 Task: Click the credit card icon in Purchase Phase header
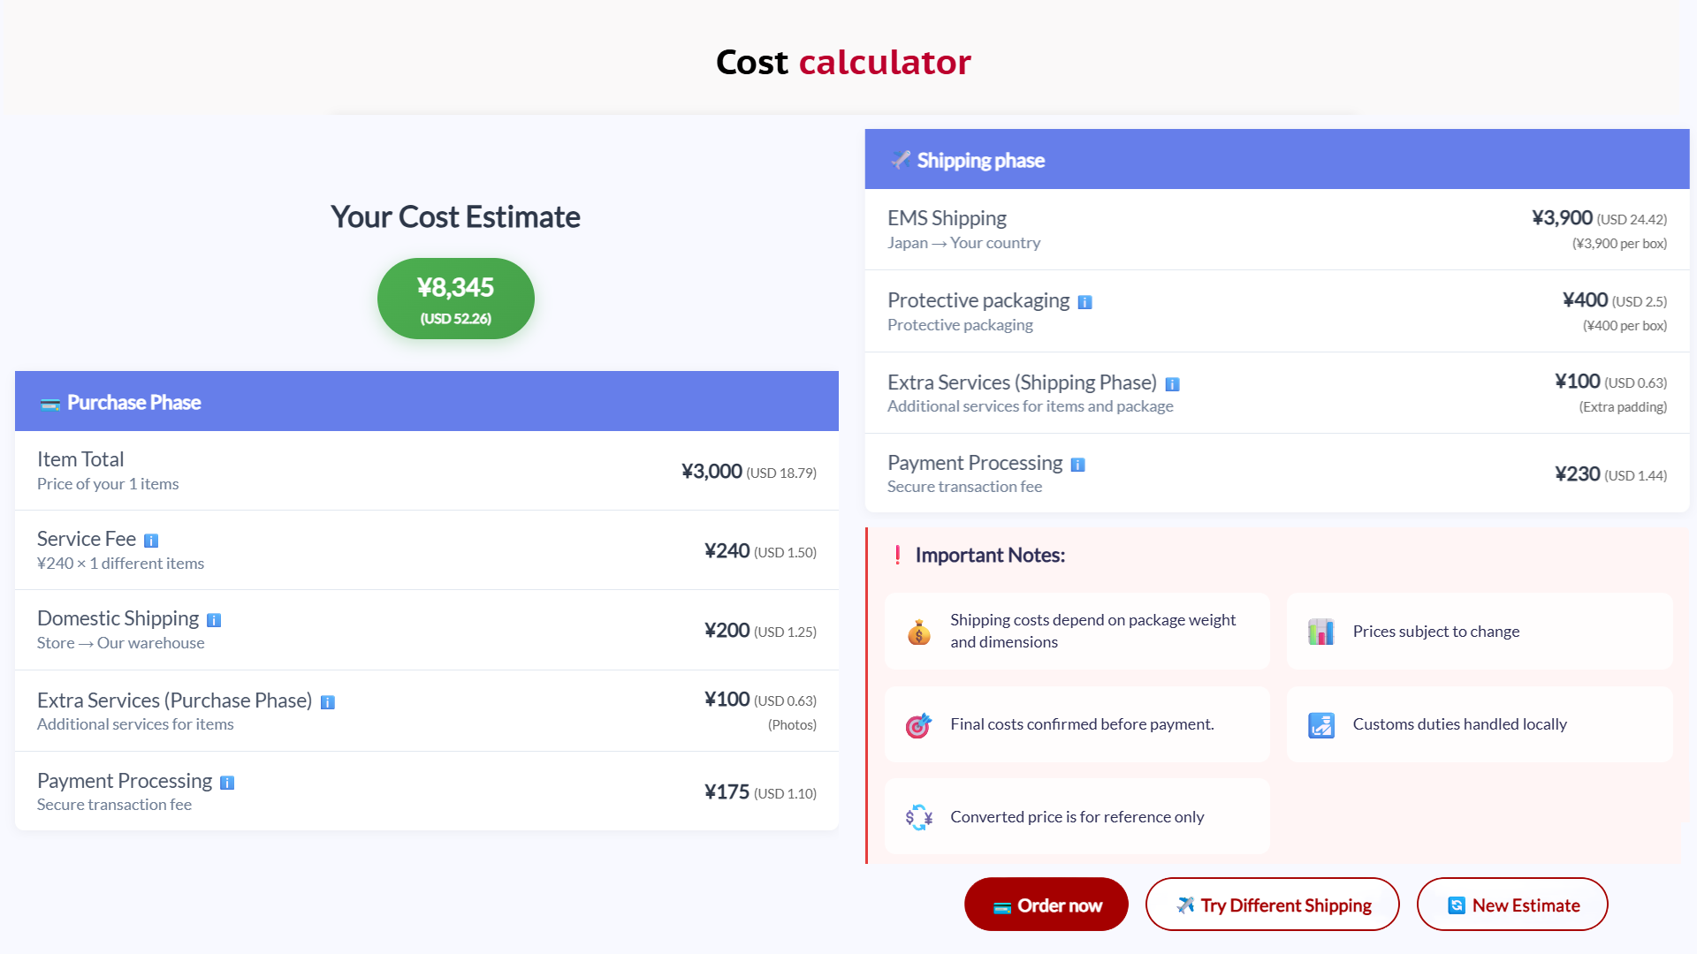49,403
